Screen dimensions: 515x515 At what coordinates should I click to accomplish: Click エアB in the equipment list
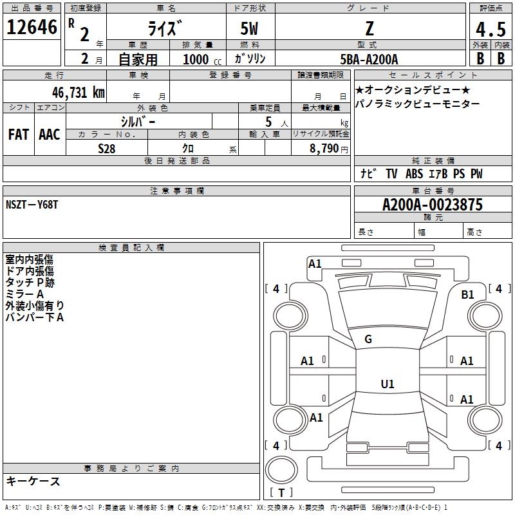pyautogui.click(x=438, y=173)
